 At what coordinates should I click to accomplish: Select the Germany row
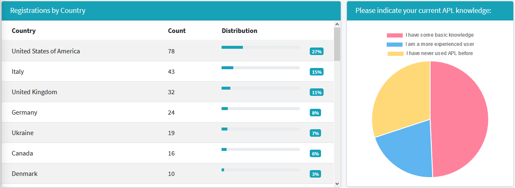pos(168,112)
